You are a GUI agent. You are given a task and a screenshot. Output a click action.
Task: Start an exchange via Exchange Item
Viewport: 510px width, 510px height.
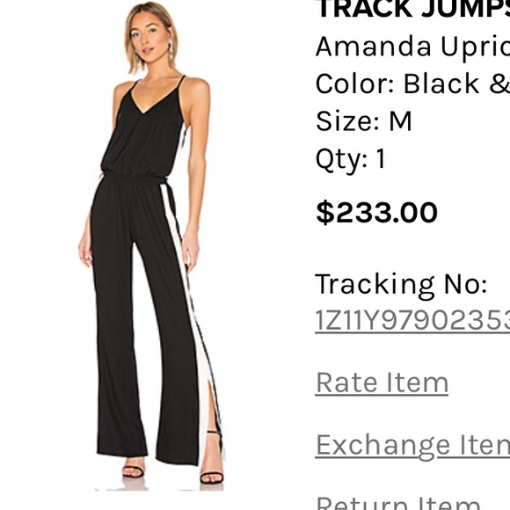(x=412, y=446)
